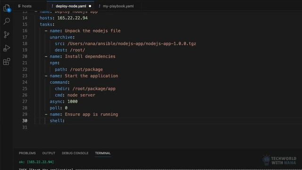Click the 'npm:' module line
Image resolution: width=302 pixels, height=170 pixels.
tap(55, 63)
